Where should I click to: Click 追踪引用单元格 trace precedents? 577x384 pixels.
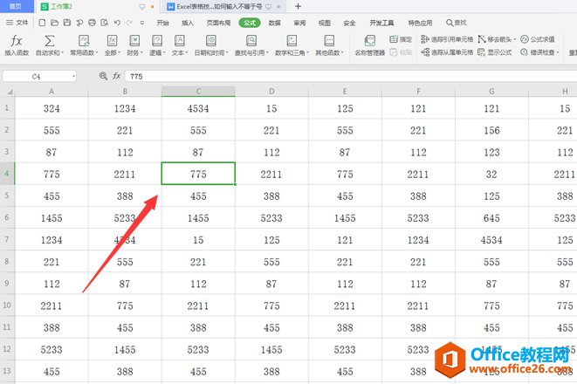(x=447, y=39)
